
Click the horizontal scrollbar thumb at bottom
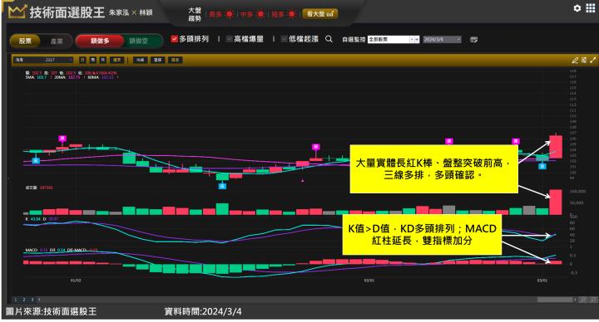(x=555, y=300)
